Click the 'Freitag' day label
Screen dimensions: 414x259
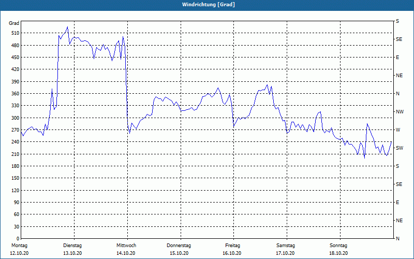point(232,246)
